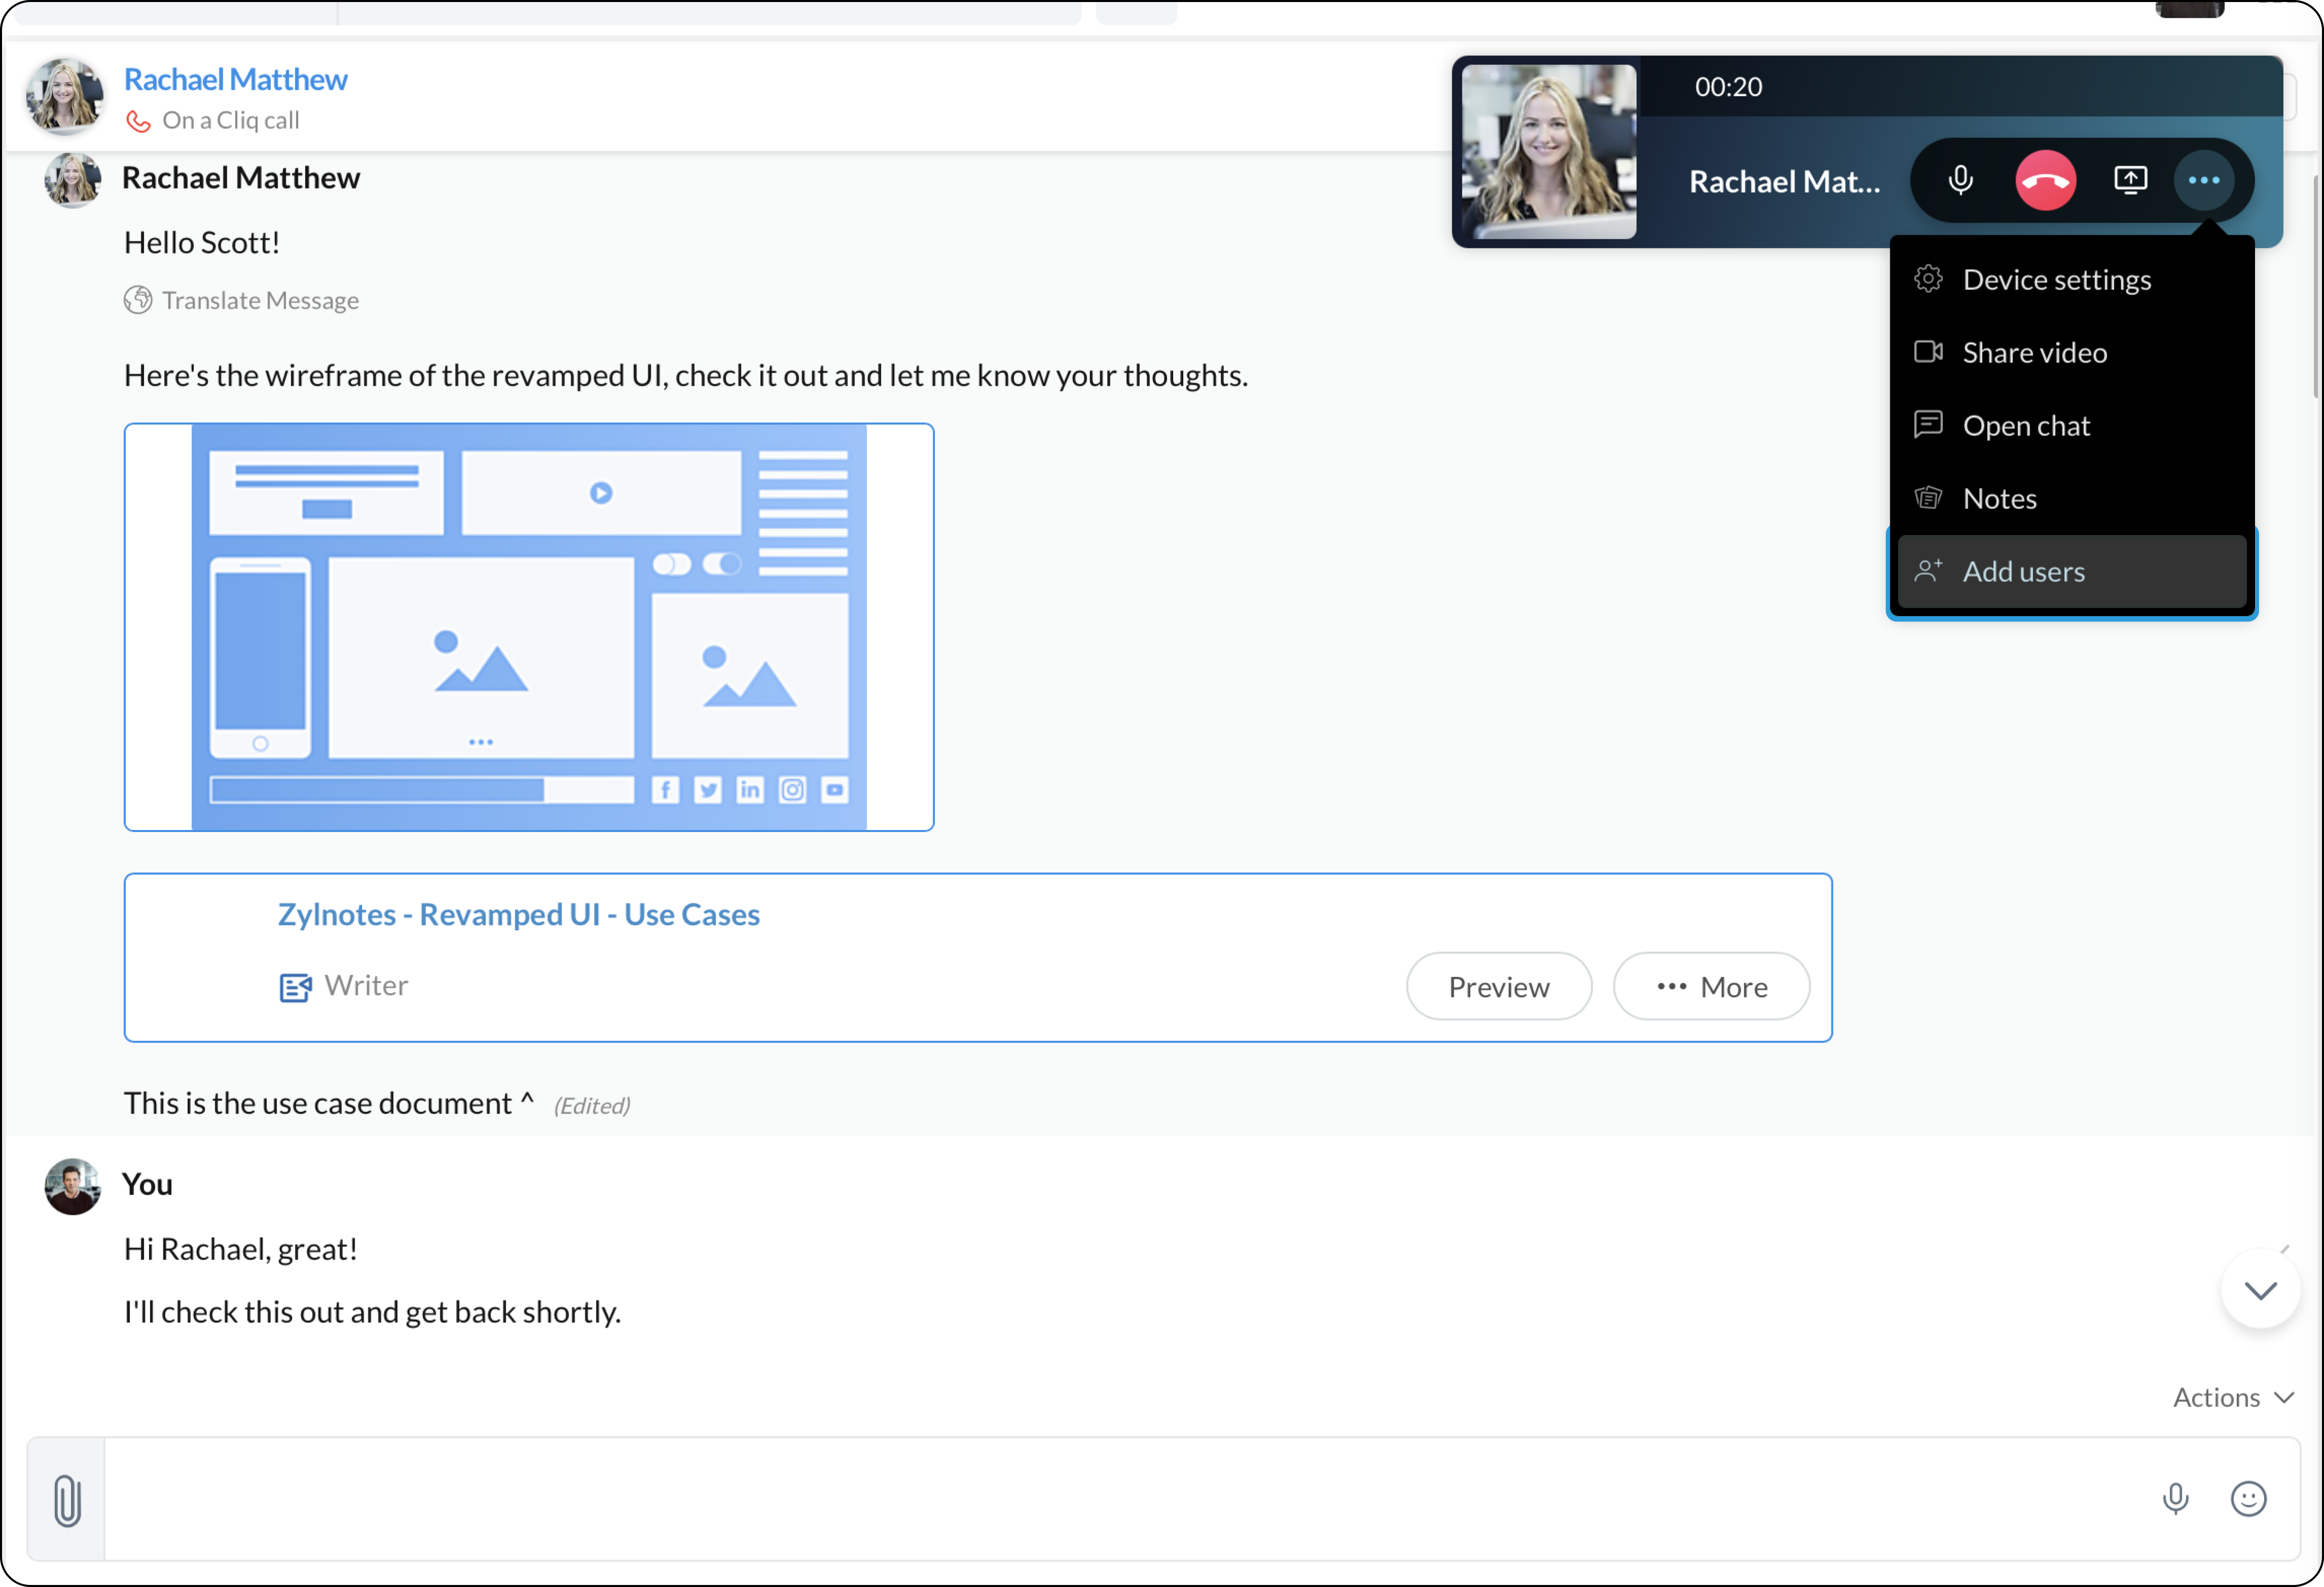2324x1587 pixels.
Task: Click the scroll-to-bottom chevron button
Action: [x=2260, y=1290]
